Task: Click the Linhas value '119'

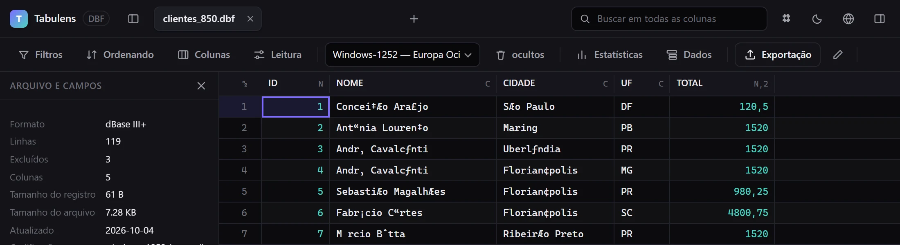Action: (x=113, y=141)
